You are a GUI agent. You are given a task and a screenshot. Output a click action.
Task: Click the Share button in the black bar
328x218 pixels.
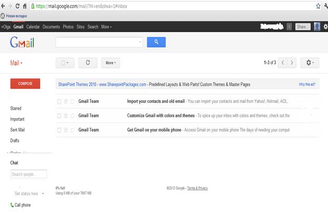point(303,27)
